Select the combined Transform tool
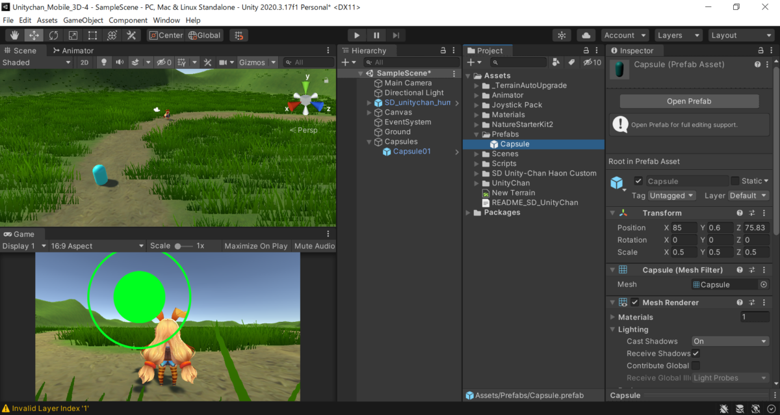This screenshot has width=780, height=415. click(x=112, y=35)
